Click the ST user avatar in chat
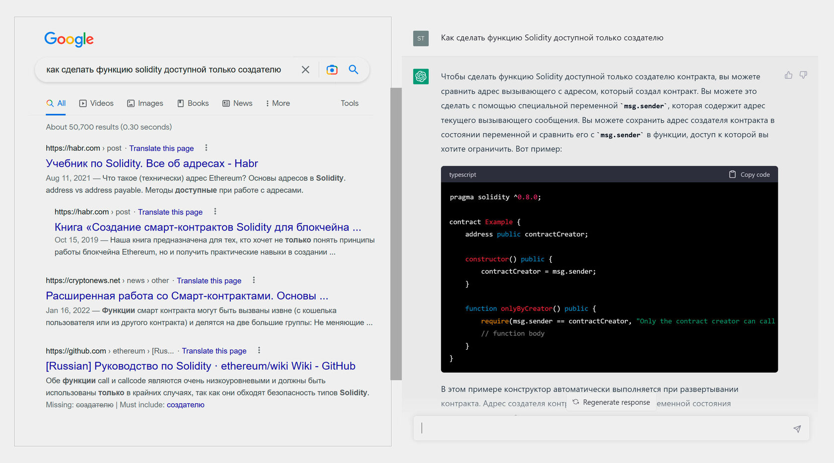Image resolution: width=834 pixels, height=463 pixels. click(x=421, y=38)
